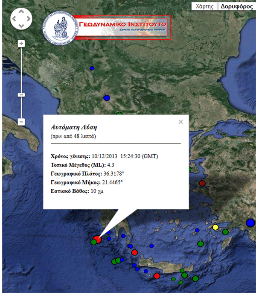Select the green marker beside the popup's red marker
256x293 pixels.
point(93,242)
